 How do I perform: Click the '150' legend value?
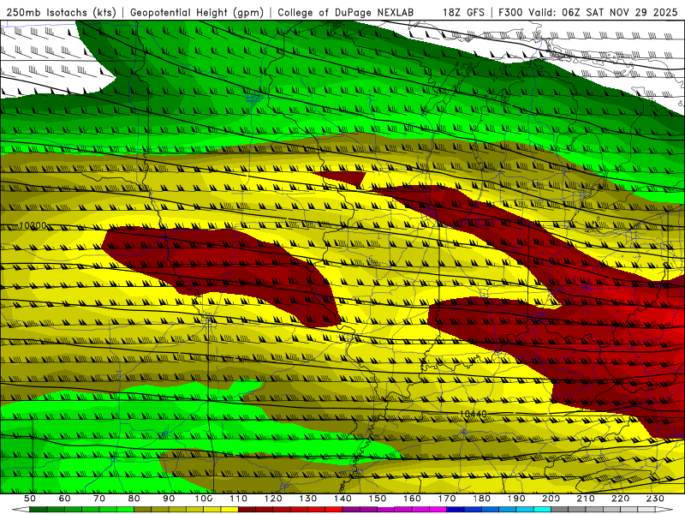click(378, 499)
